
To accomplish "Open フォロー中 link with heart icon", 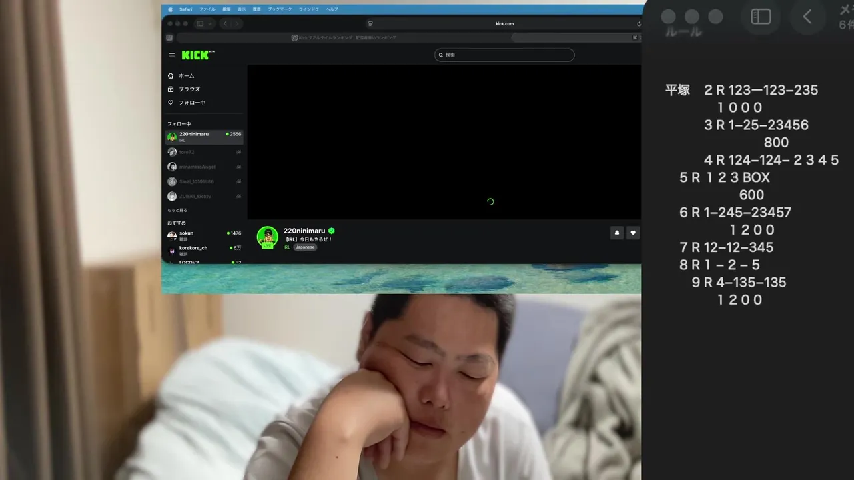I will (187, 103).
